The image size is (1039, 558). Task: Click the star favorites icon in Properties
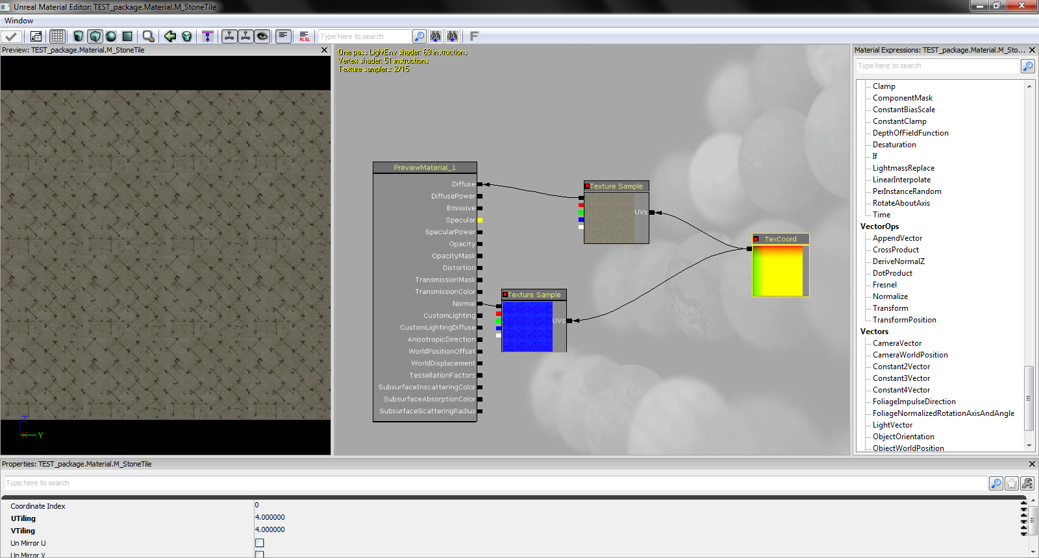[1012, 483]
